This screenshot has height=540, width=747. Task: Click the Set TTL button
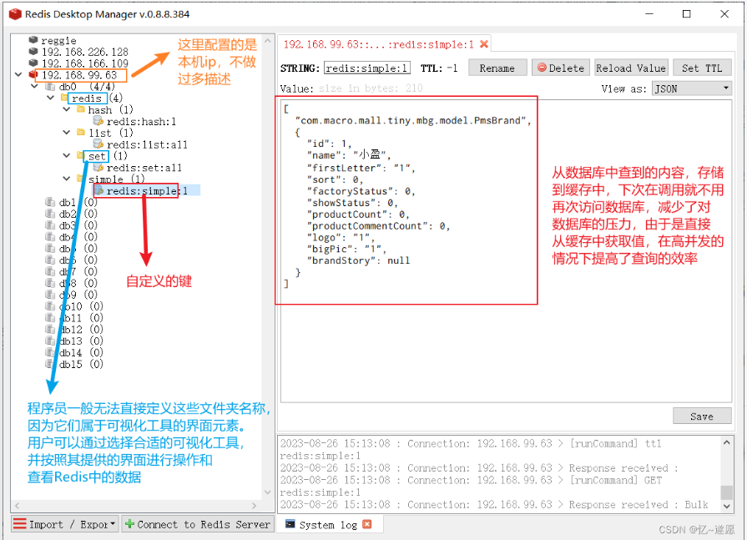click(702, 68)
